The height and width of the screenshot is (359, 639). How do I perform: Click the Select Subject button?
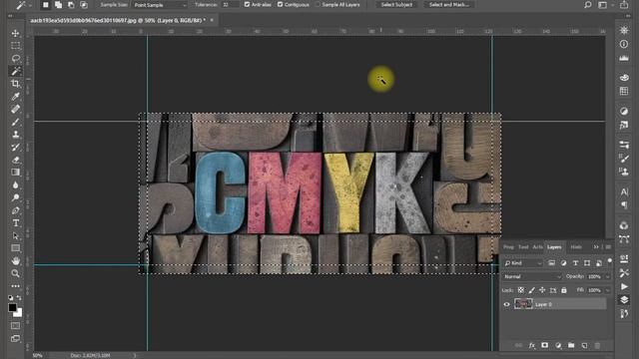pos(396,4)
